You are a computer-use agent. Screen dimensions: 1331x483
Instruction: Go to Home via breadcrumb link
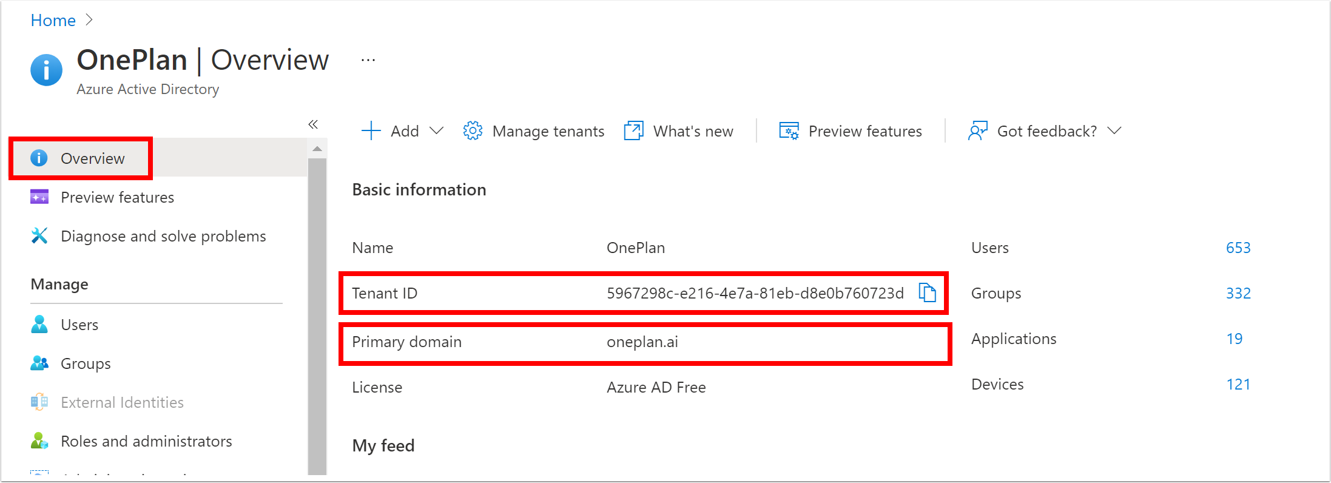click(x=53, y=21)
